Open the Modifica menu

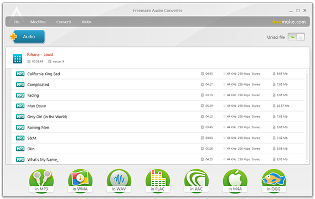pos(38,22)
